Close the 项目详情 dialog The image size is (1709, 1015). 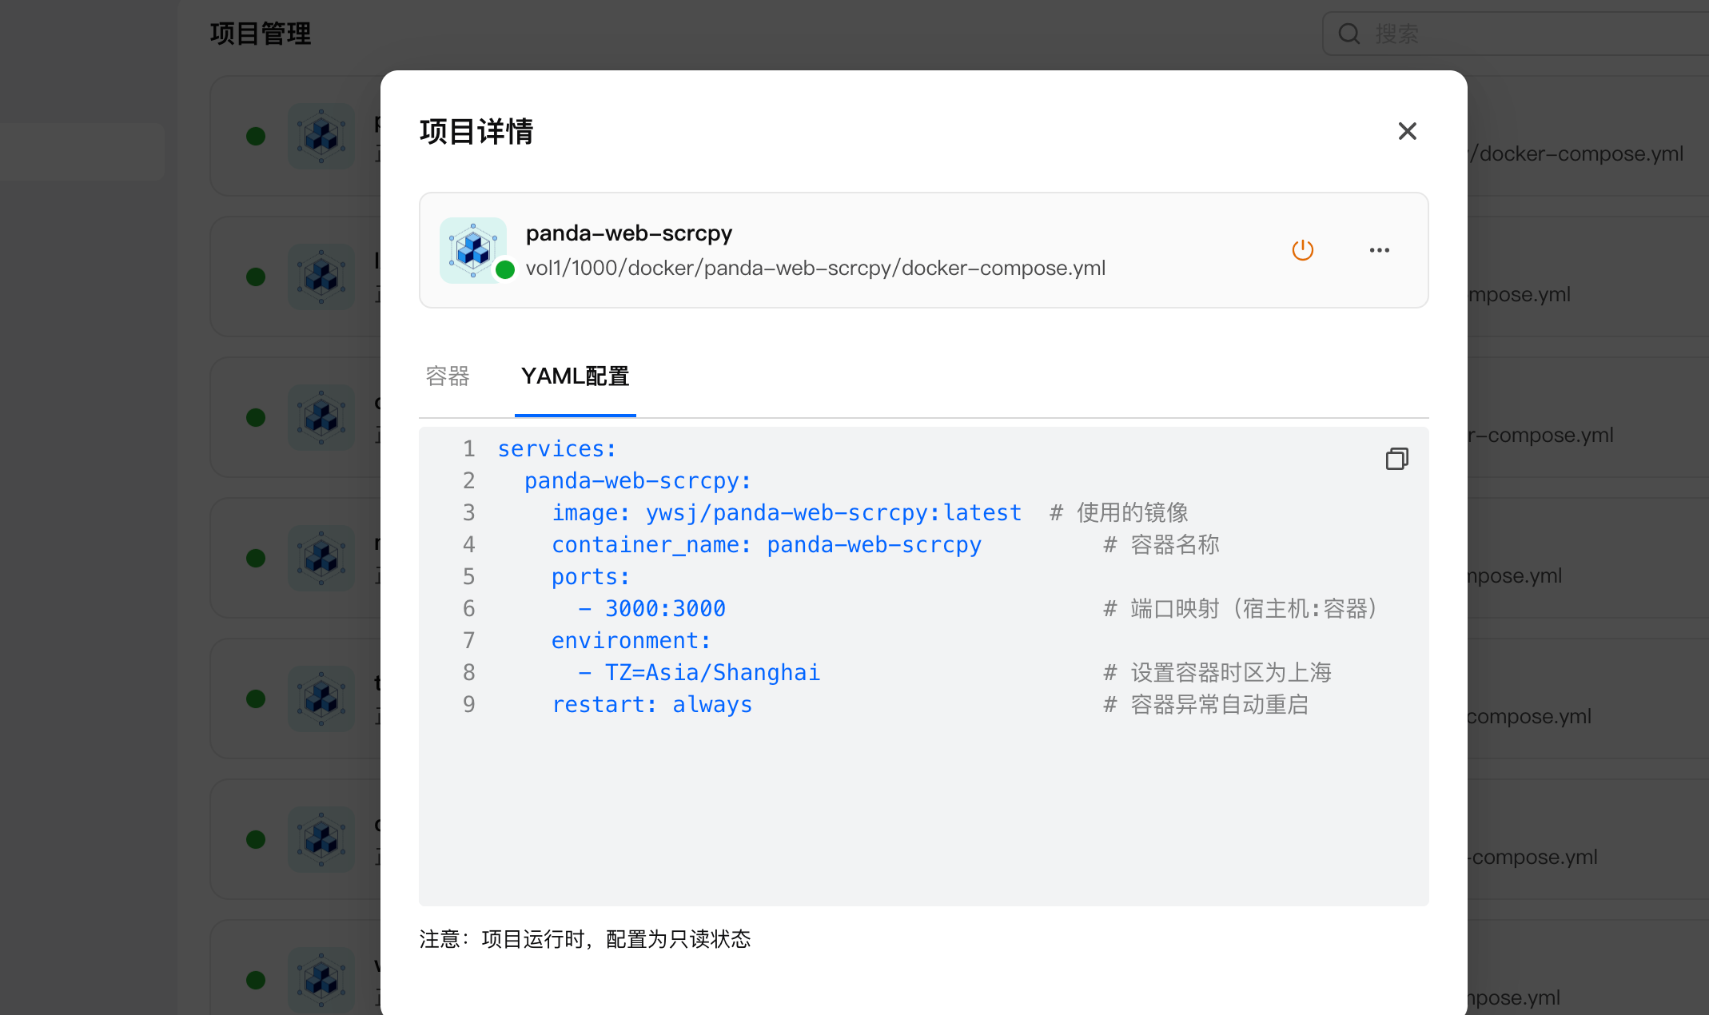1407,131
